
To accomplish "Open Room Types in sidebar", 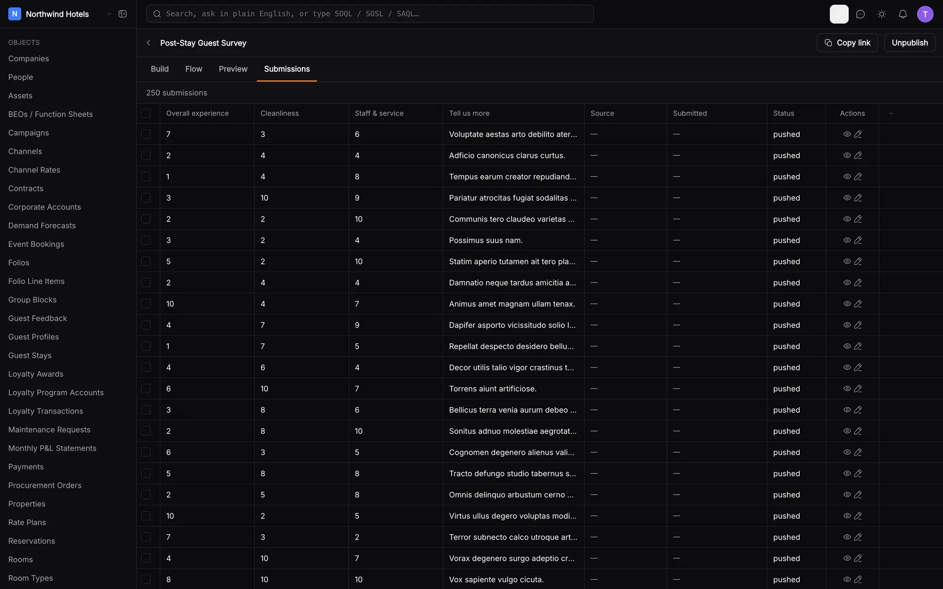I will point(31,578).
